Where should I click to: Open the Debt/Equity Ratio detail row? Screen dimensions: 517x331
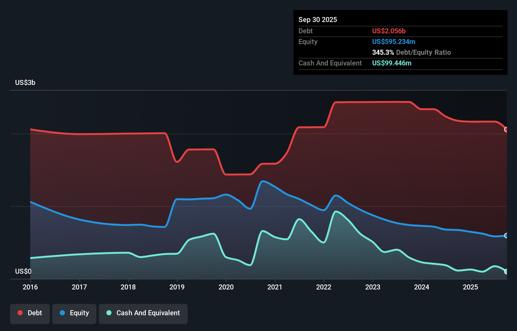click(411, 52)
